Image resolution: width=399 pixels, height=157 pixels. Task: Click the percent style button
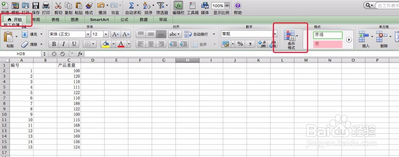coord(240,44)
